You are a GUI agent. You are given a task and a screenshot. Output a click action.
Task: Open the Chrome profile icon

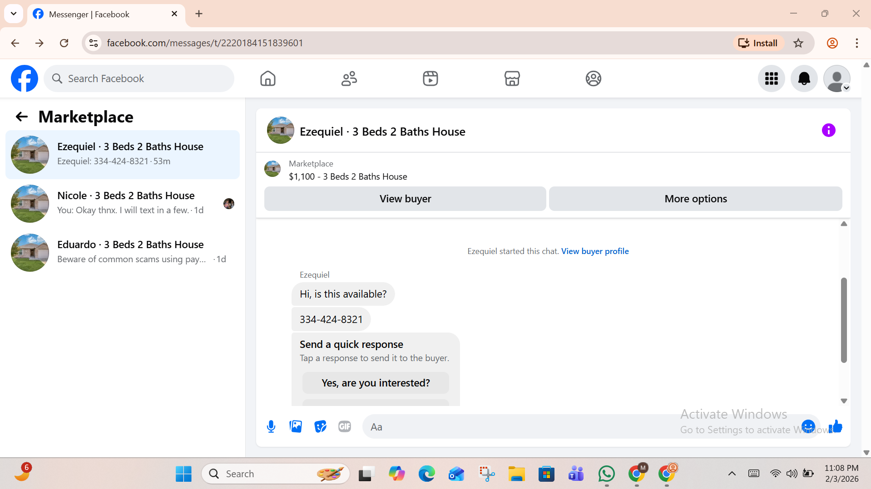[x=832, y=43]
